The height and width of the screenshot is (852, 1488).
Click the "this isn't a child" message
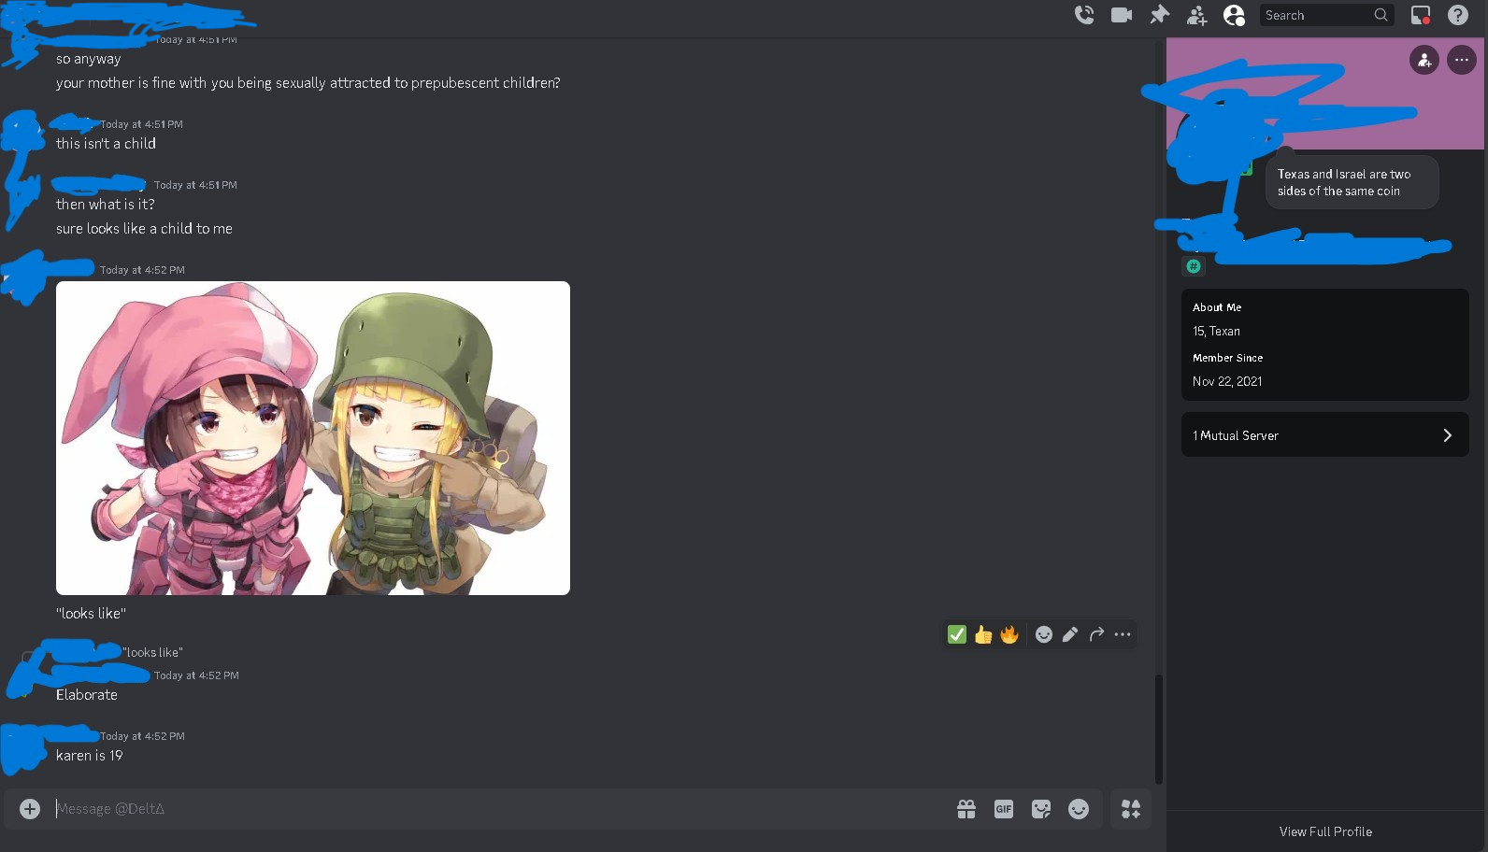[106, 143]
